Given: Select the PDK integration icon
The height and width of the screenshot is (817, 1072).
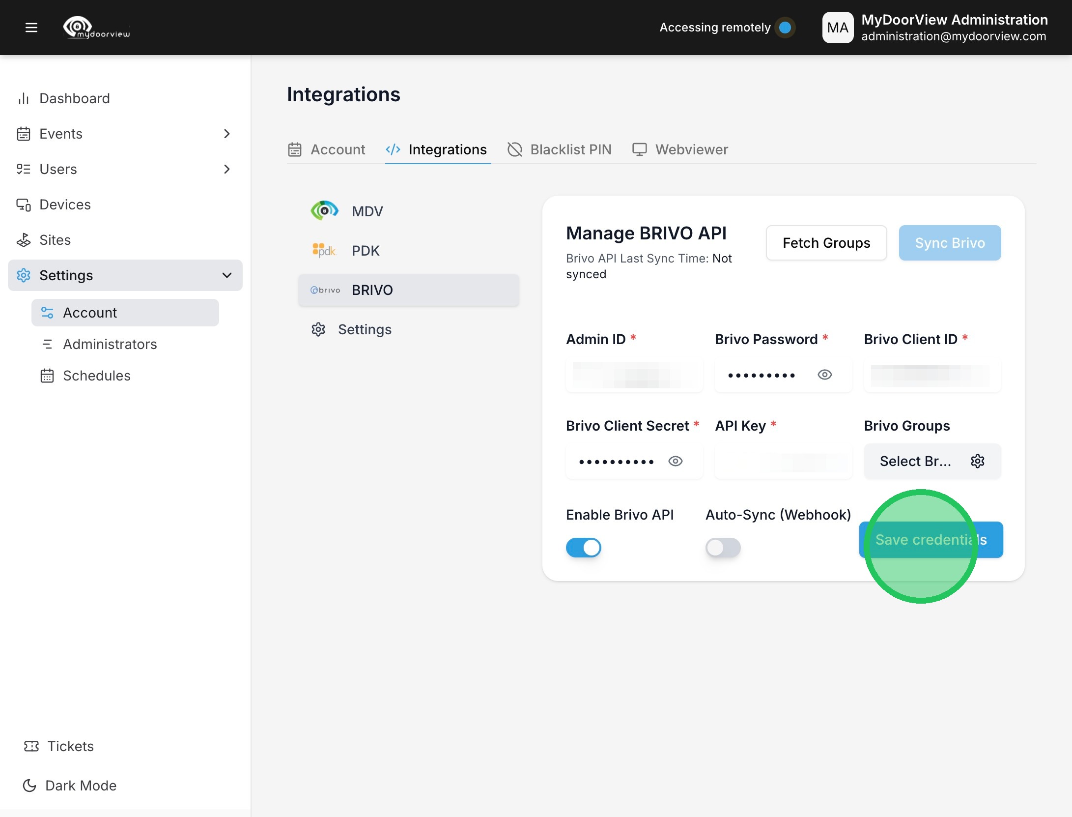Looking at the screenshot, I should (324, 250).
